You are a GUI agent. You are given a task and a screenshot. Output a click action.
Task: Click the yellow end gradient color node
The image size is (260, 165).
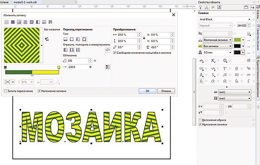pyautogui.click(x=59, y=67)
